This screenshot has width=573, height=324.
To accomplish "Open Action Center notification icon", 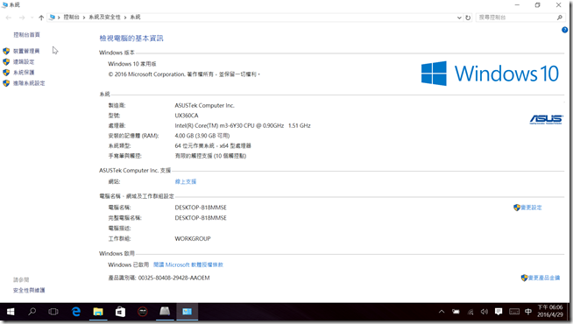I will click(499, 312).
